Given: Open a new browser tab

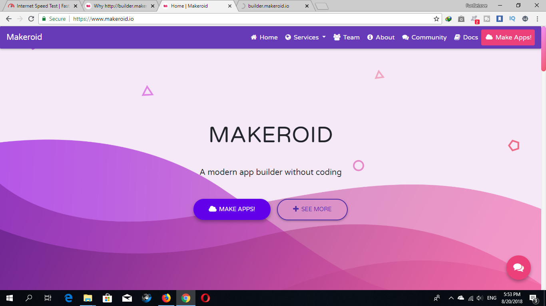Looking at the screenshot, I should (322, 6).
